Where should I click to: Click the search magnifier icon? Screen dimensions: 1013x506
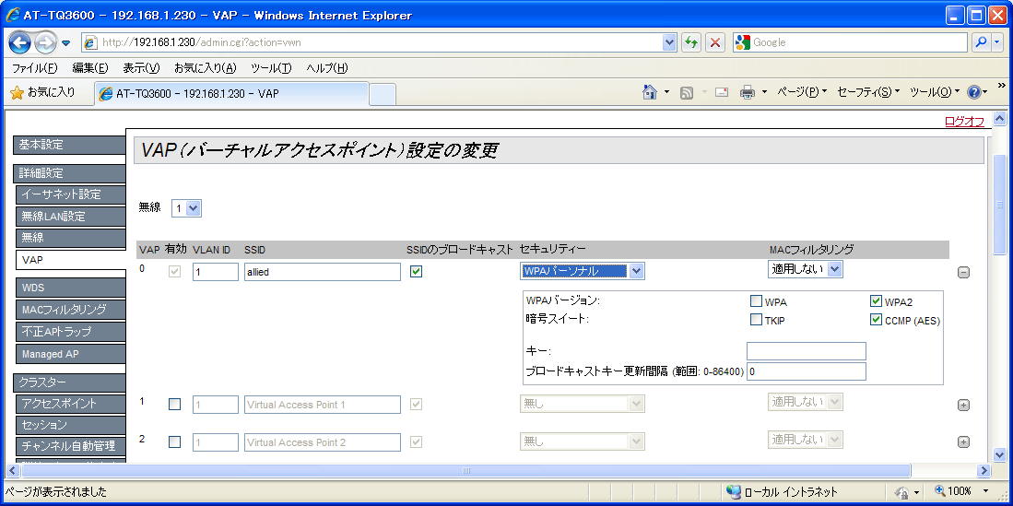[982, 42]
